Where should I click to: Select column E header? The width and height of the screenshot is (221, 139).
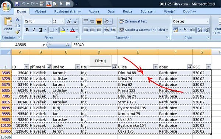click(x=138, y=52)
